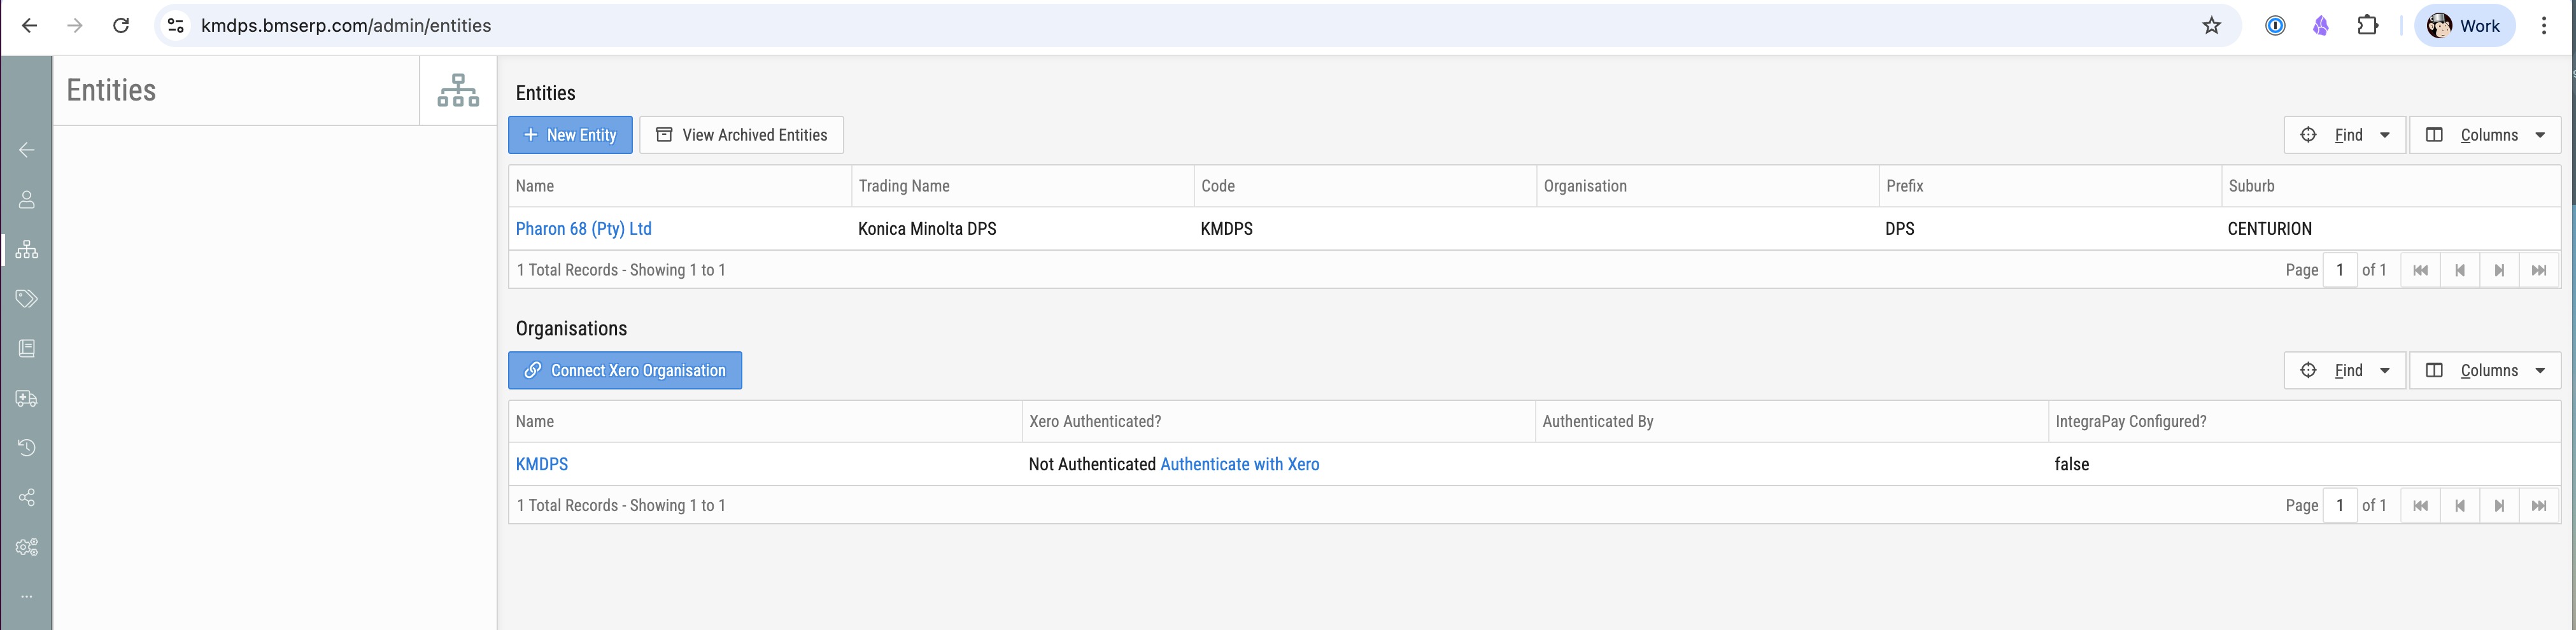The height and width of the screenshot is (630, 2576).
Task: Expand the Entities Columns dropdown
Action: click(2485, 135)
